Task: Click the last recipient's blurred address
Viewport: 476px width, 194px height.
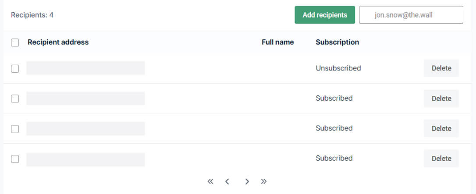Action: coord(85,159)
